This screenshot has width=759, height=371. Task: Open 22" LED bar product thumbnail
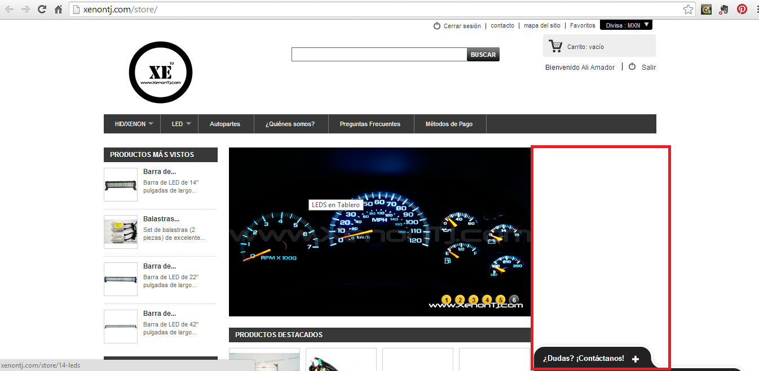point(121,279)
